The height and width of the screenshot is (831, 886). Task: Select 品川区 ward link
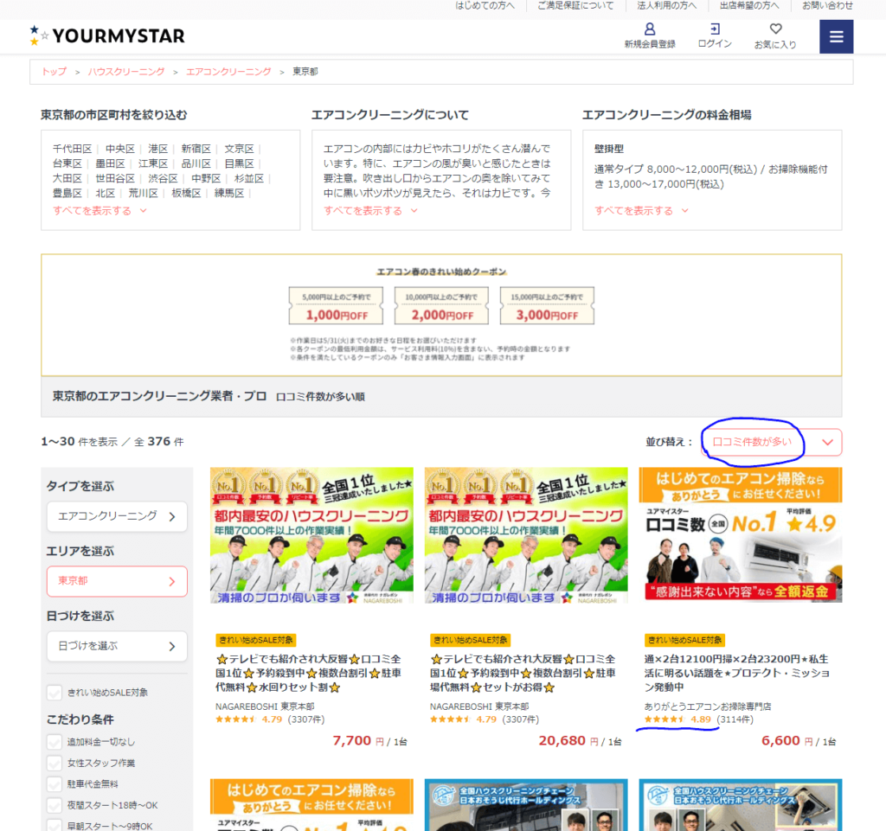196,163
